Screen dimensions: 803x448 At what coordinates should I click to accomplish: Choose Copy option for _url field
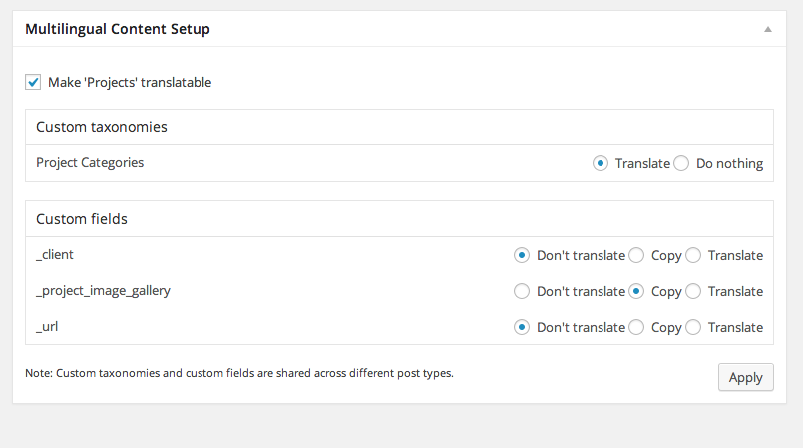pos(636,327)
